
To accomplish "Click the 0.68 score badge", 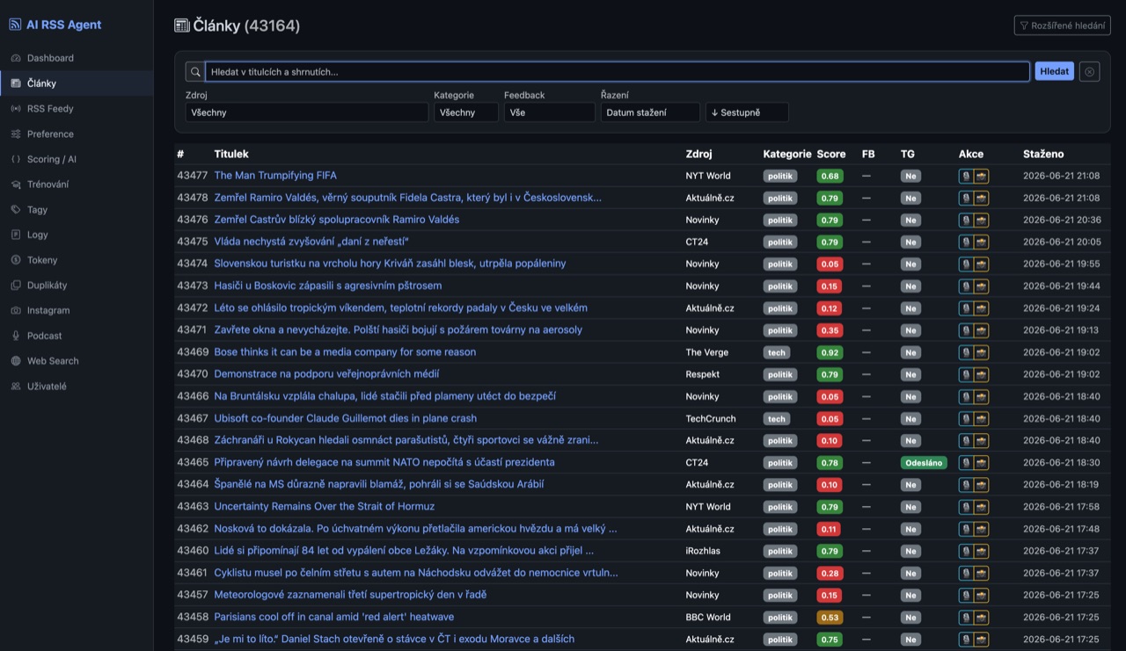I will [x=830, y=176].
